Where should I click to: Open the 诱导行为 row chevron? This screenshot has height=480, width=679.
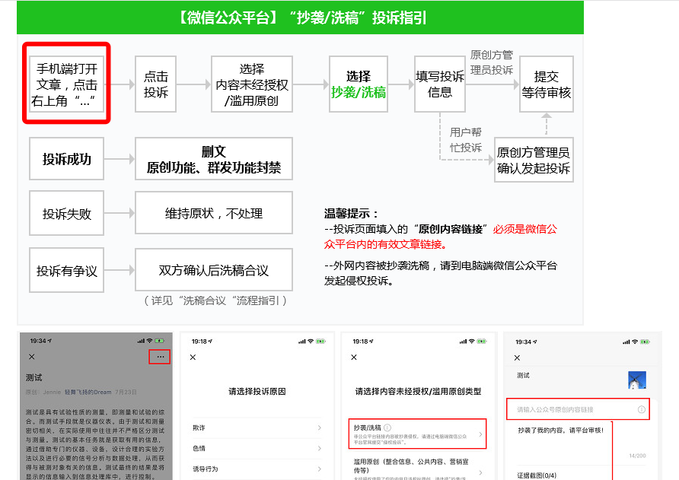pyautogui.click(x=319, y=469)
